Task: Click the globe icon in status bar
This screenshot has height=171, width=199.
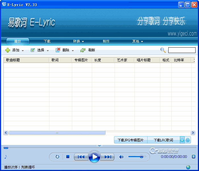Action: pos(188,167)
